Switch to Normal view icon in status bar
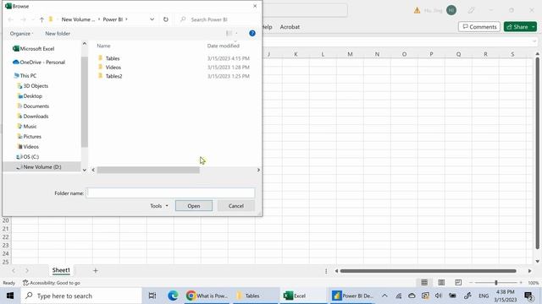Image resolution: width=542 pixels, height=304 pixels. [x=424, y=283]
